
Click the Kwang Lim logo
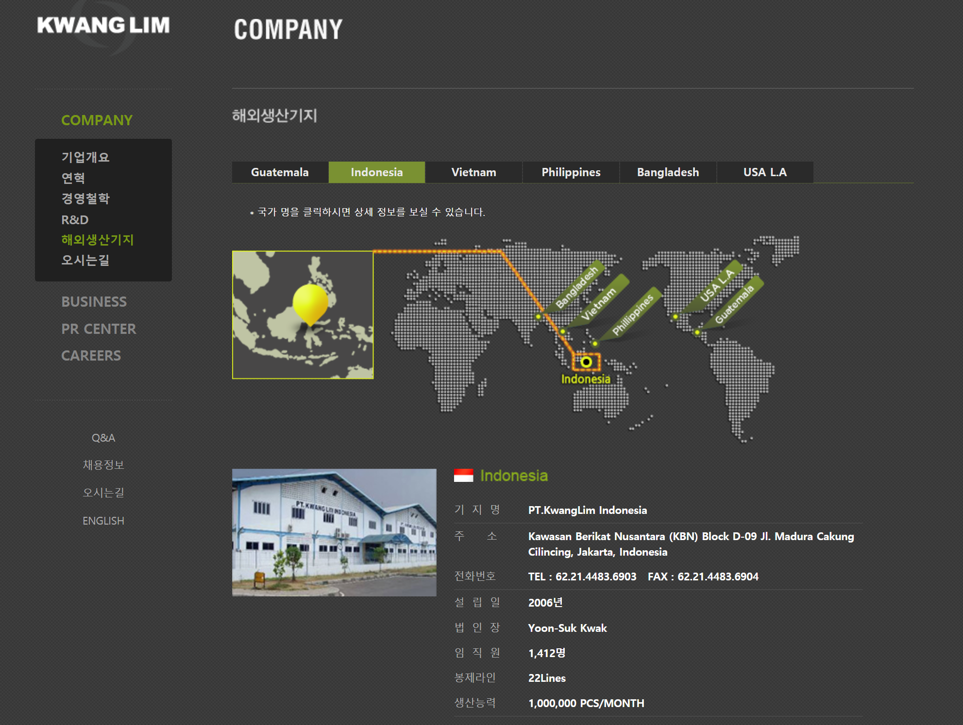click(x=103, y=26)
